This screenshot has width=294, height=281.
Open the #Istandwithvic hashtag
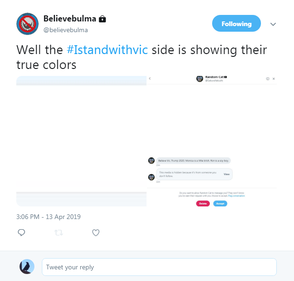tap(107, 50)
